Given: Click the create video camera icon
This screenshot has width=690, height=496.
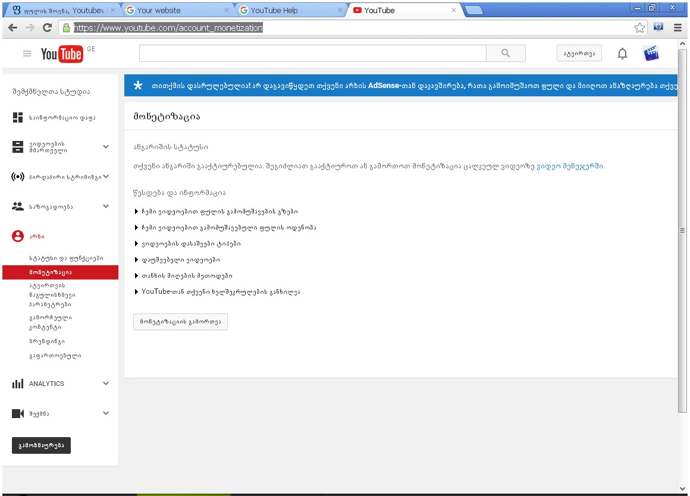Looking at the screenshot, I should pyautogui.click(x=18, y=414).
